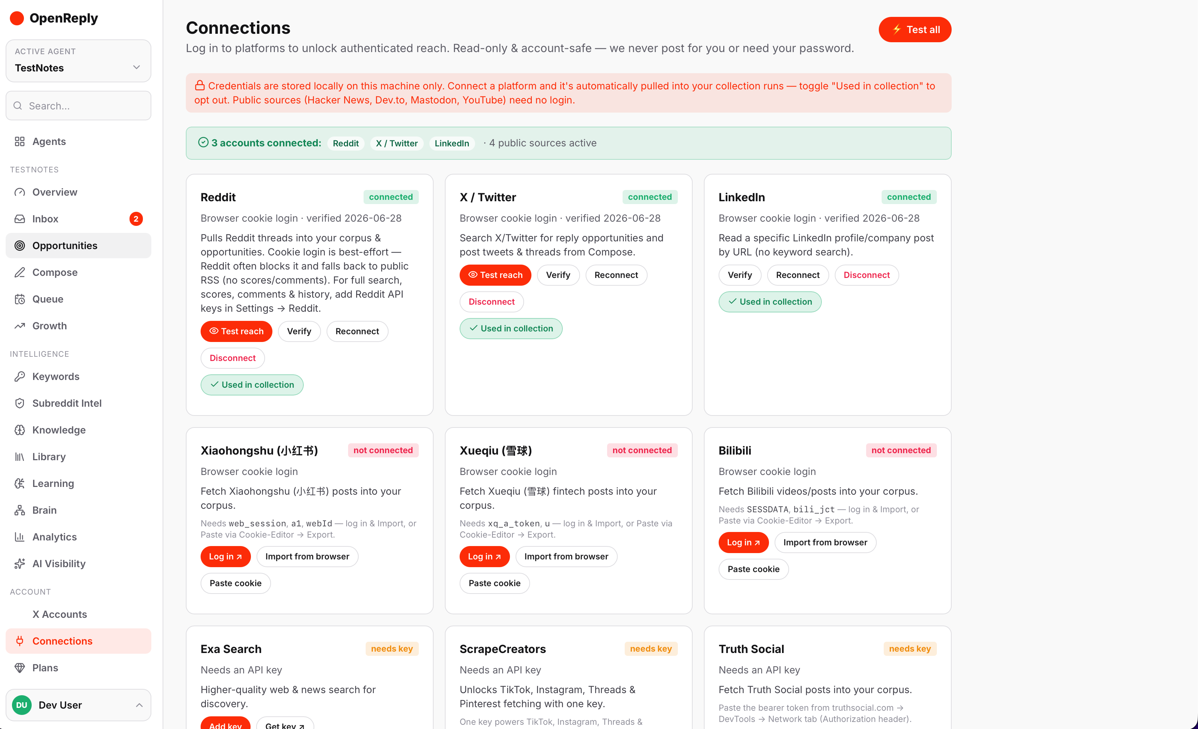This screenshot has height=729, width=1198.
Task: Click the Opportunities target icon
Action: 19,246
